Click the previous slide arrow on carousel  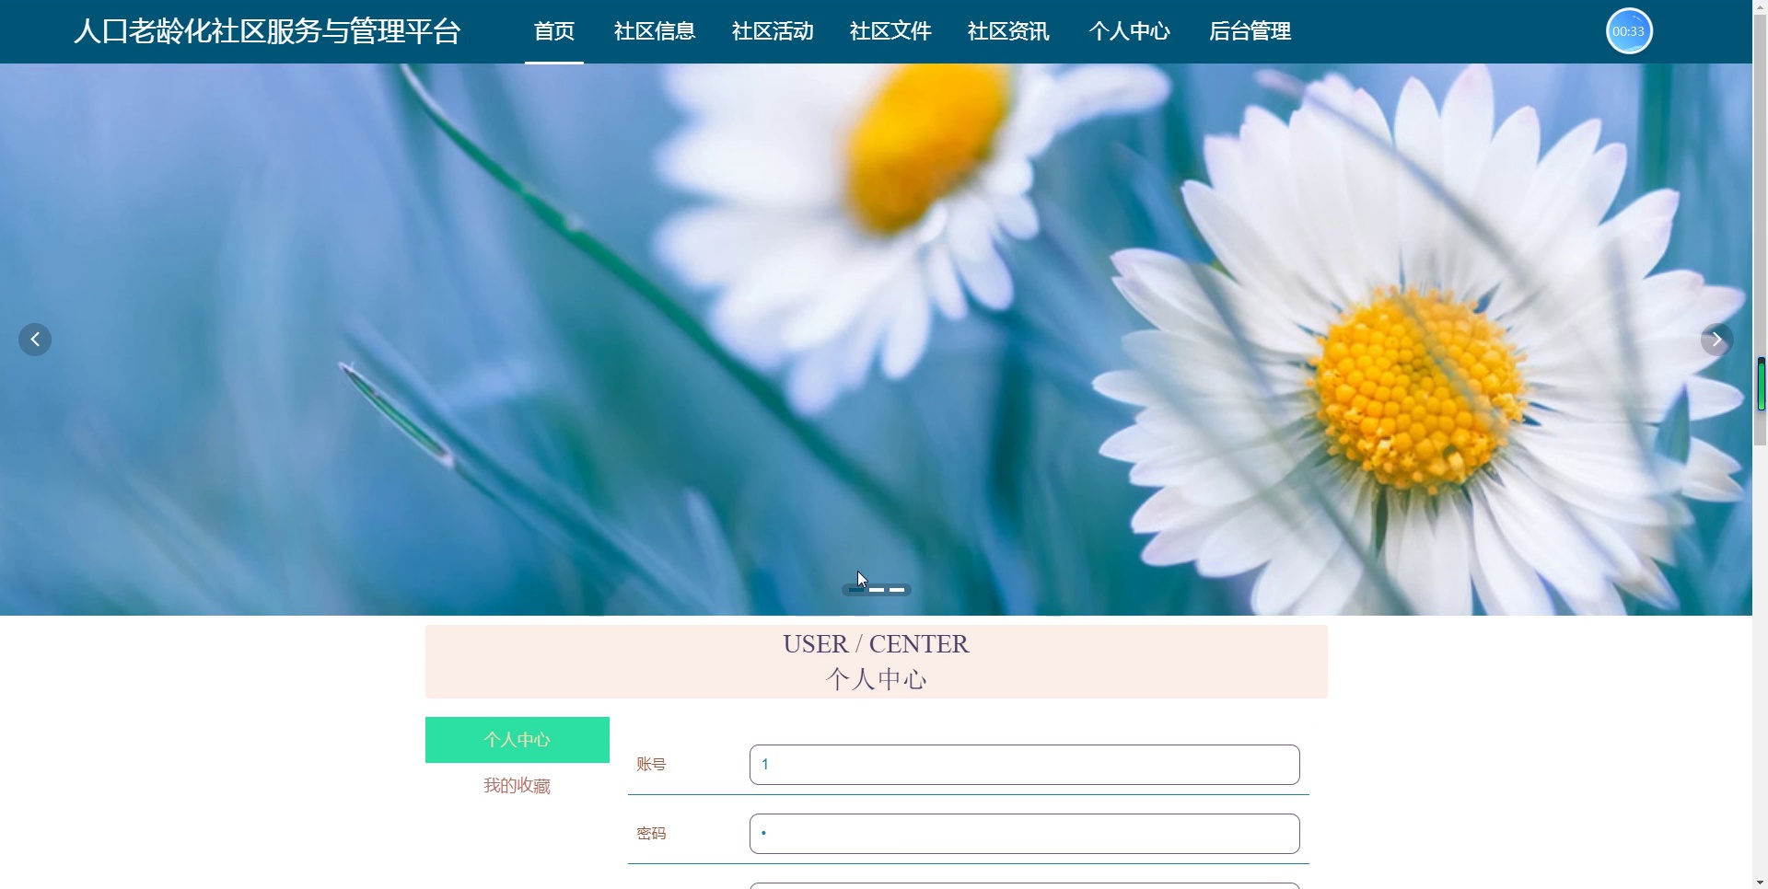(x=35, y=340)
